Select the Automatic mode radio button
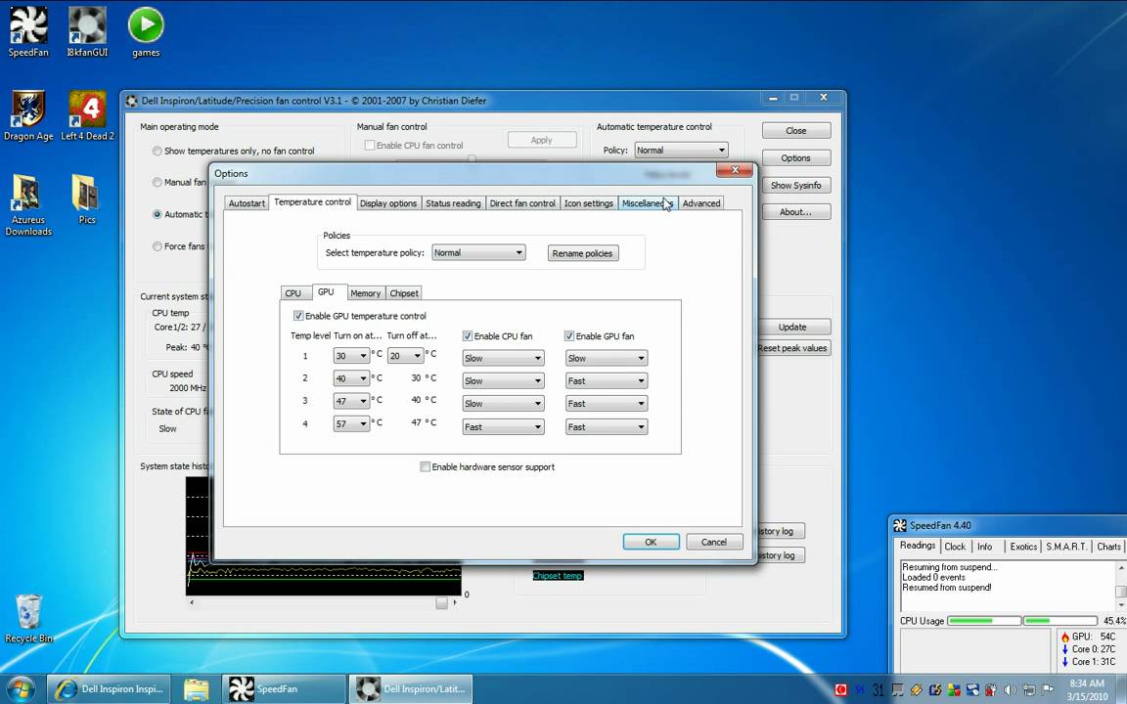Image resolution: width=1127 pixels, height=704 pixels. [x=157, y=214]
